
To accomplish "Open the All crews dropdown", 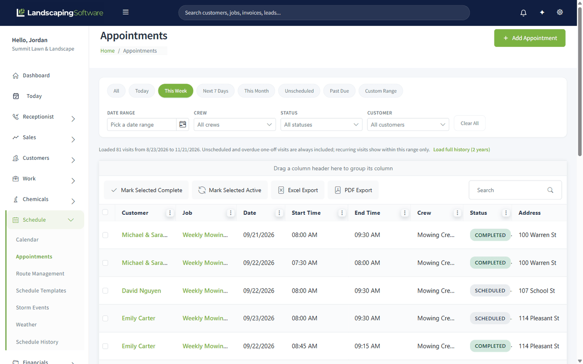I will [x=235, y=125].
